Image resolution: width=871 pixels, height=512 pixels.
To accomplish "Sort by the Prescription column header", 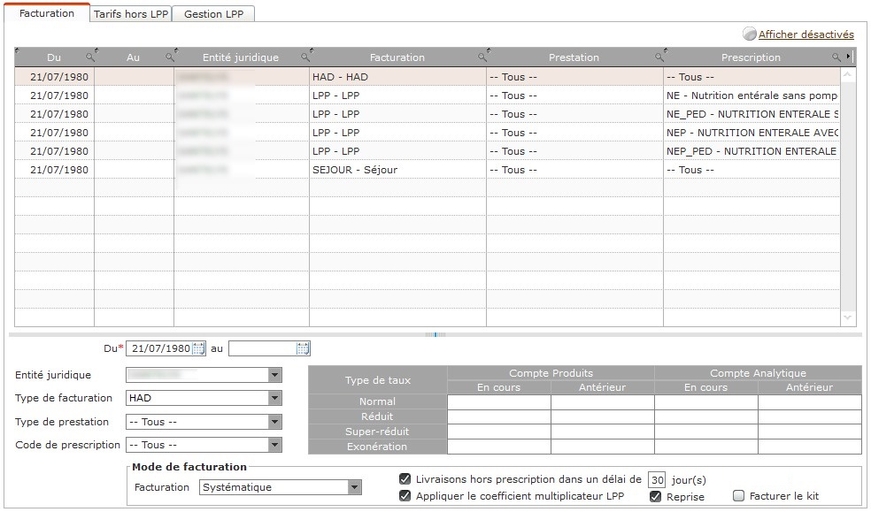I will coord(751,57).
